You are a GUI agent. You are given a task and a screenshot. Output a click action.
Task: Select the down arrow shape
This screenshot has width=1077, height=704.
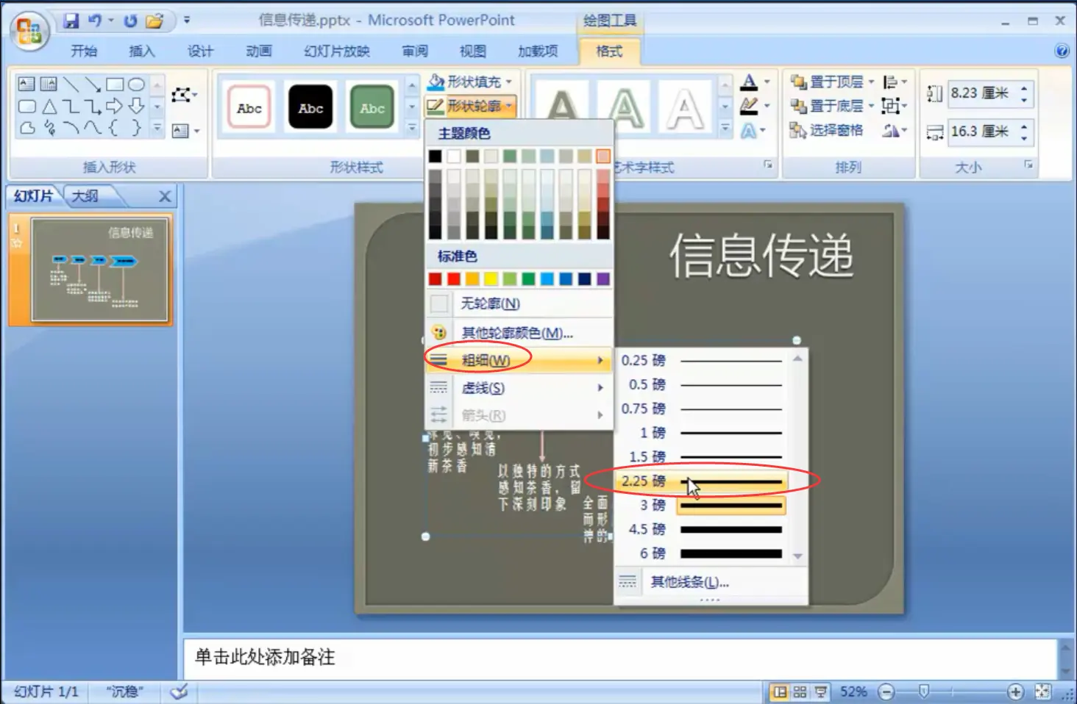[x=136, y=107]
